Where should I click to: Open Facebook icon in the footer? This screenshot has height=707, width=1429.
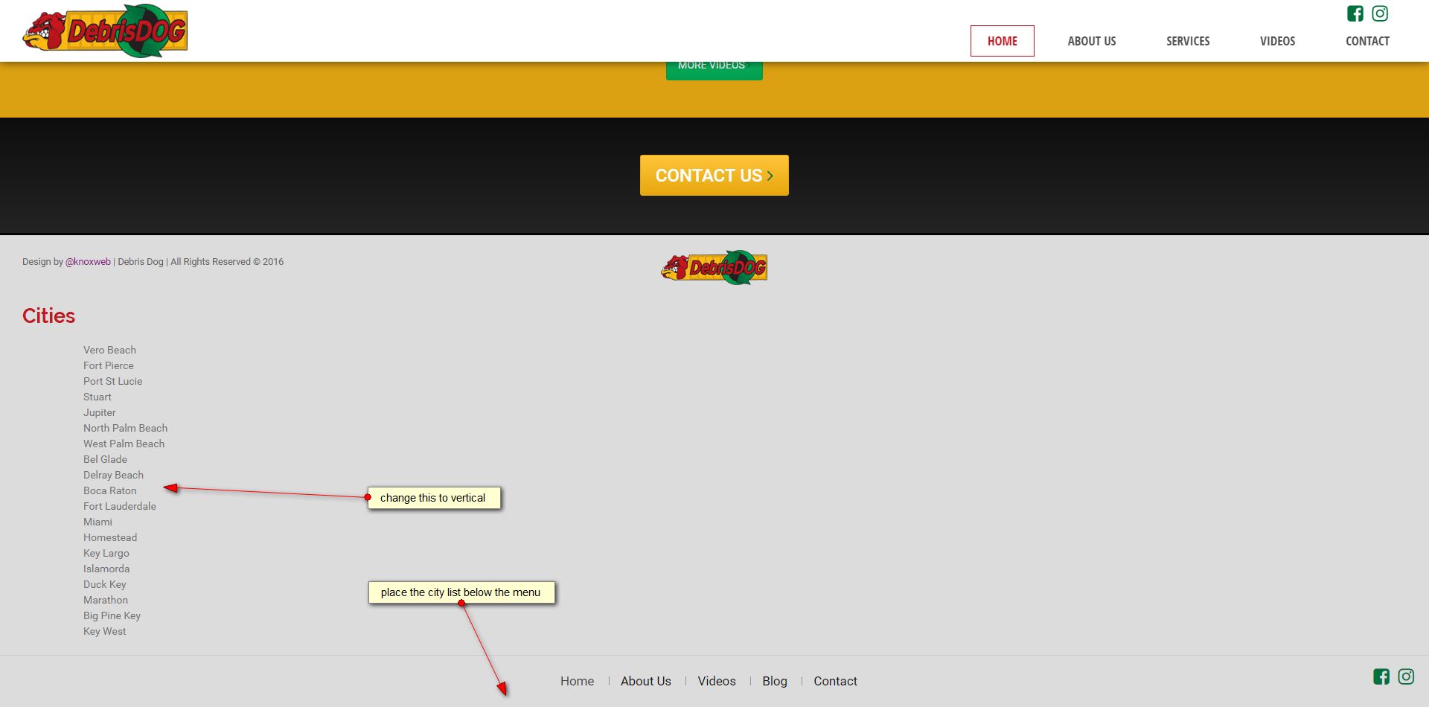pyautogui.click(x=1381, y=676)
